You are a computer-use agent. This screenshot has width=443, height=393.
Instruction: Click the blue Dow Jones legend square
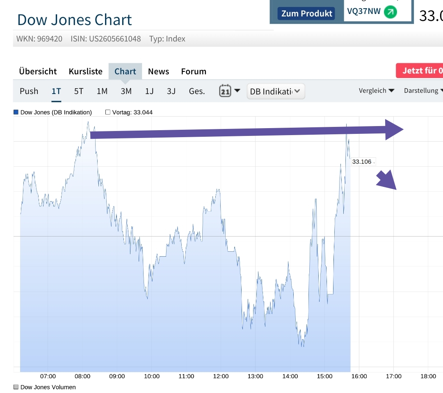pyautogui.click(x=16, y=112)
